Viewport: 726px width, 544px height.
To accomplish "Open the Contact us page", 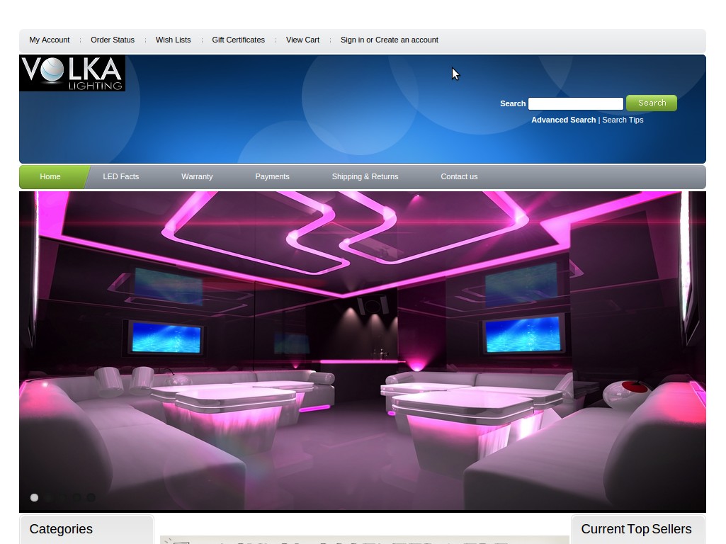I will [x=459, y=176].
